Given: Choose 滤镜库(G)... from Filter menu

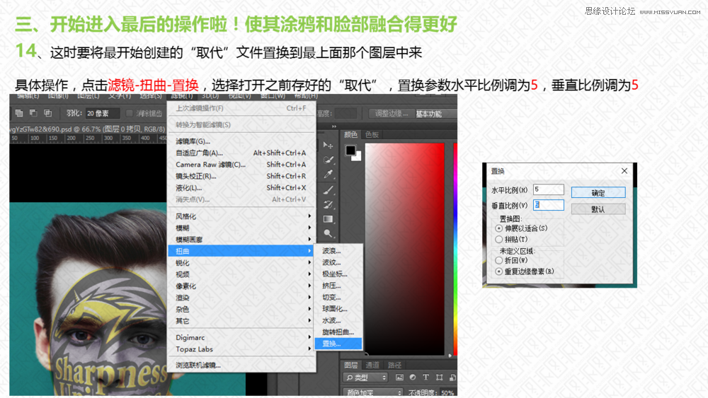Looking at the screenshot, I should 241,141.
